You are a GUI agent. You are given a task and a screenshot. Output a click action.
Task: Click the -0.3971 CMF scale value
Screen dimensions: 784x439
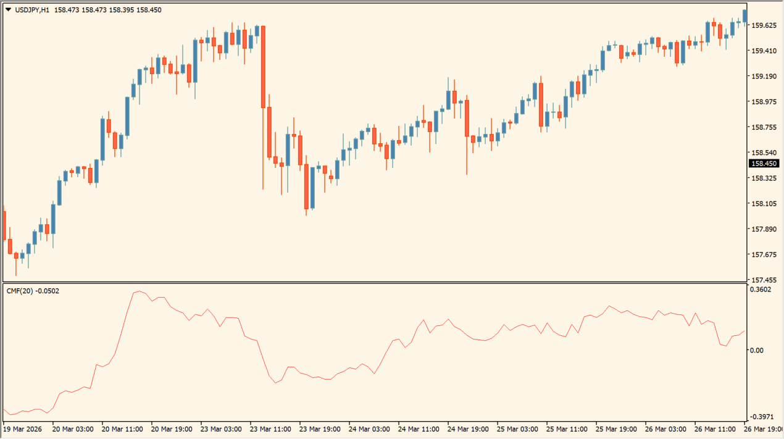(x=761, y=417)
